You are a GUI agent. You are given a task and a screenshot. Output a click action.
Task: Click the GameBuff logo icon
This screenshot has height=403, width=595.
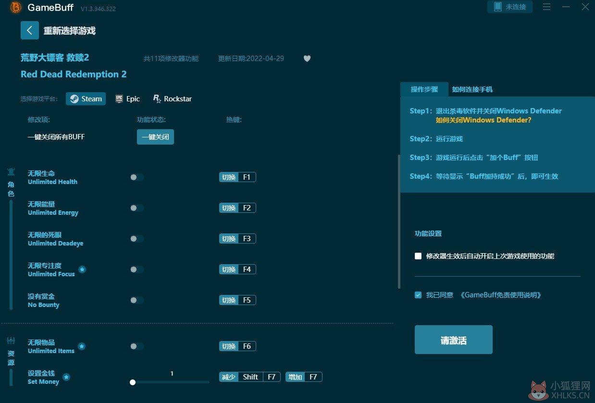(x=16, y=7)
